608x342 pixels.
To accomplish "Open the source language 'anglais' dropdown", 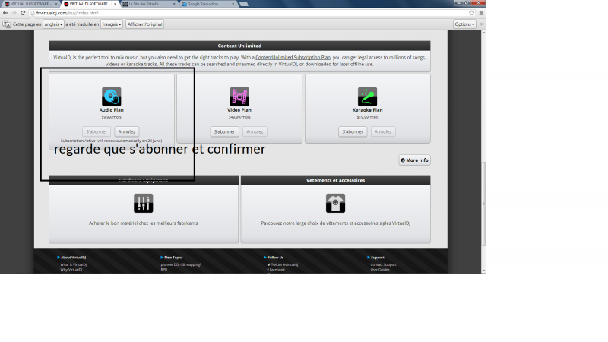I will pyautogui.click(x=53, y=24).
